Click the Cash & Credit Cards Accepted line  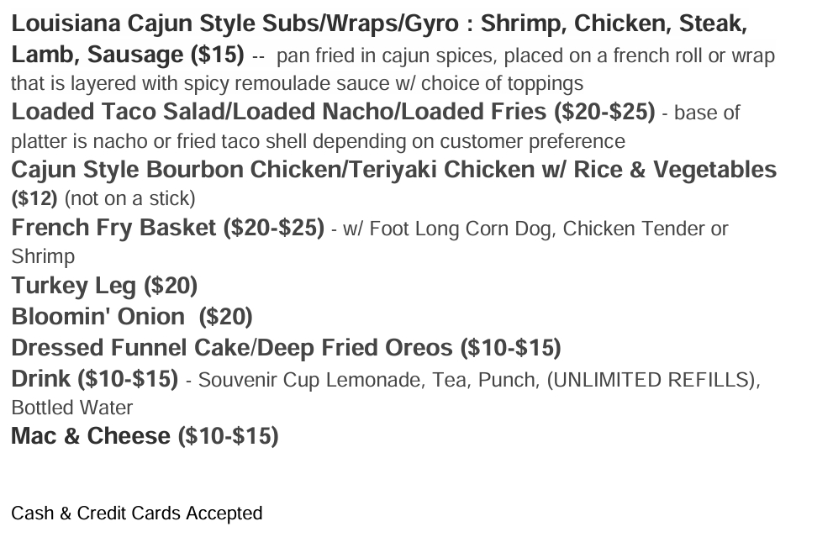136,513
